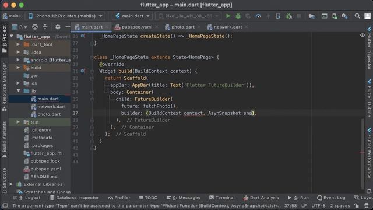Open the Run tool window
The height and width of the screenshot is (210, 373).
coord(298,198)
